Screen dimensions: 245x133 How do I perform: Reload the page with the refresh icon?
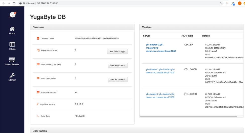click(14, 3)
